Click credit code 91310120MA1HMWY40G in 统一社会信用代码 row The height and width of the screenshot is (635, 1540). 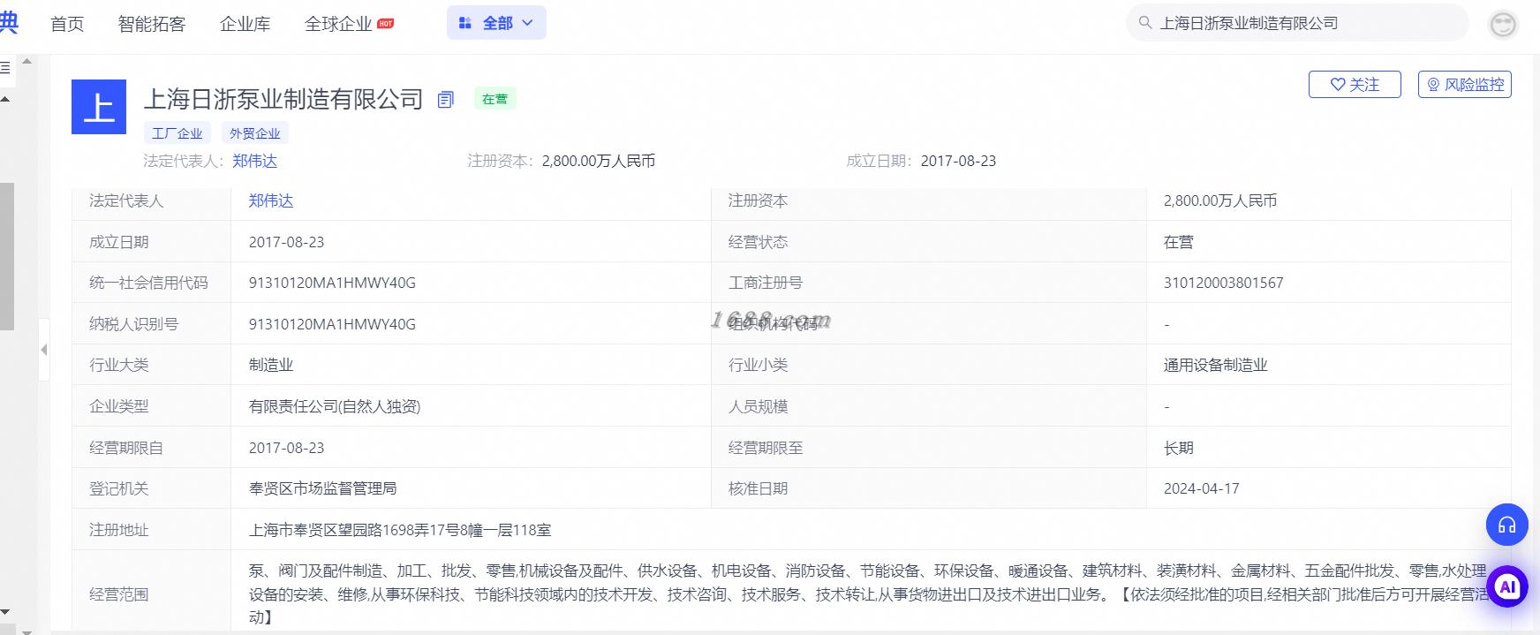coord(332,283)
